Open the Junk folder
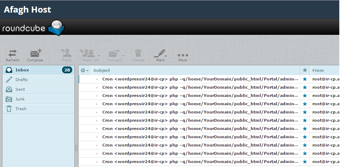Screen dimensions: 340x167 click(x=38, y=99)
